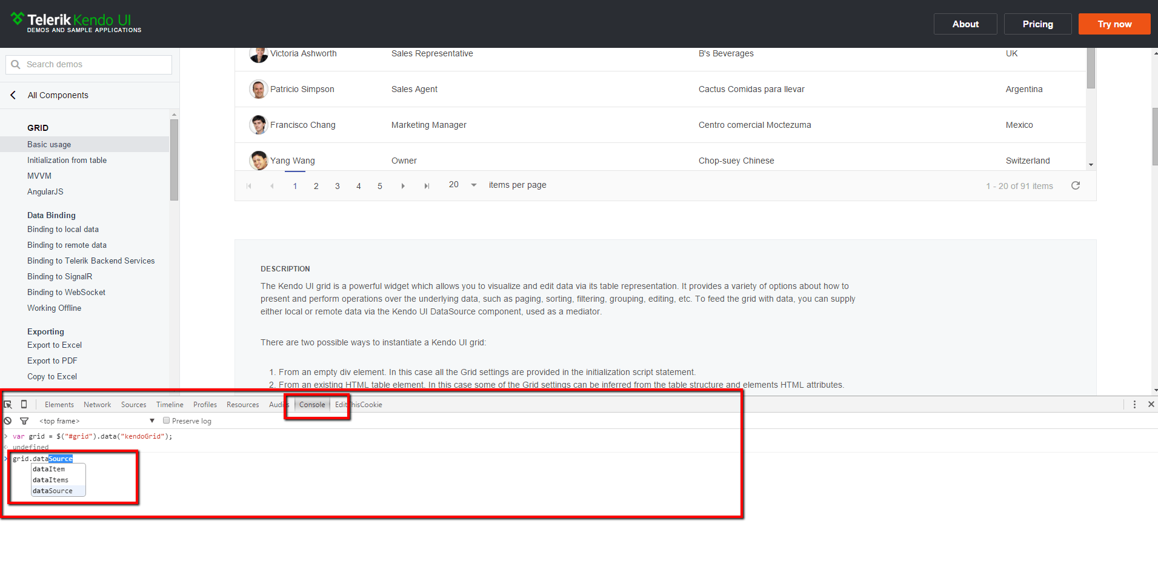The width and height of the screenshot is (1158, 578).
Task: Open console filter icon
Action: pos(24,420)
